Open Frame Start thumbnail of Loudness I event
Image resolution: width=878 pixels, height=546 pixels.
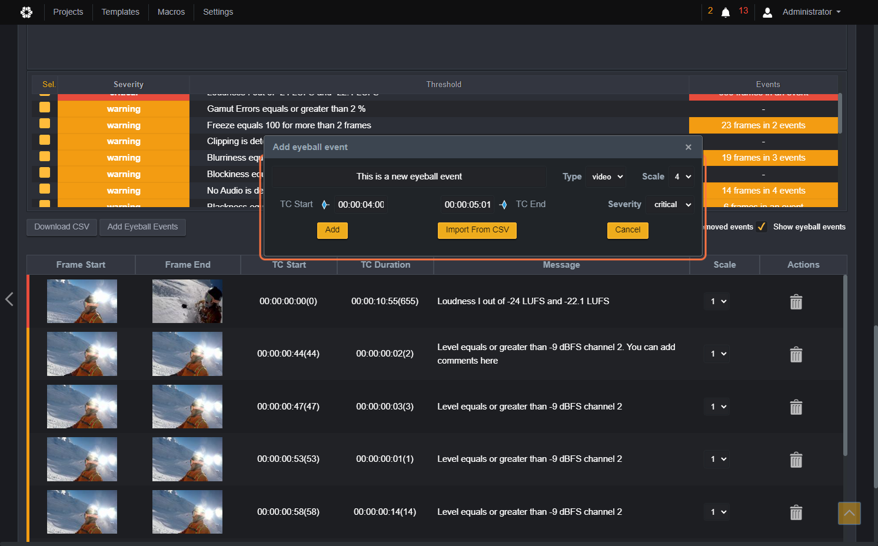pos(82,301)
